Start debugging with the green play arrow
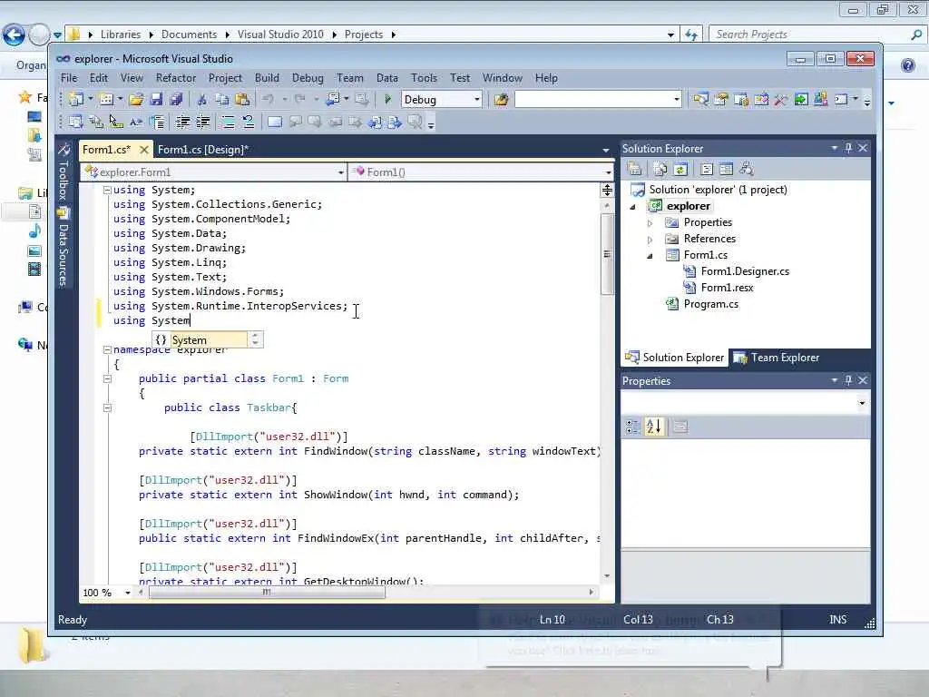929x697 pixels. coord(387,100)
